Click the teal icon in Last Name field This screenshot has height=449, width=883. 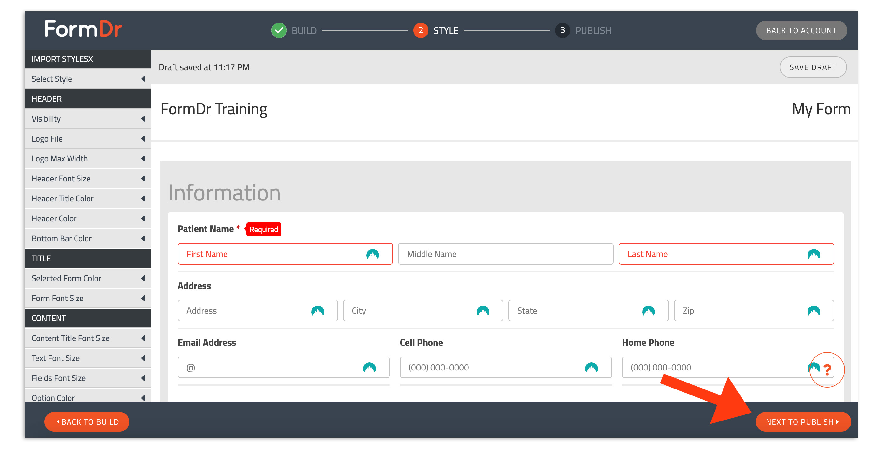click(x=814, y=254)
